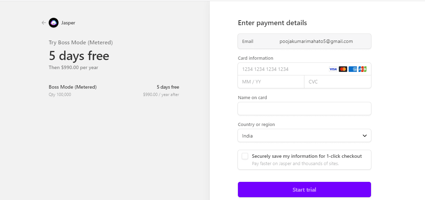This screenshot has width=425, height=200.
Task: Select the CVC security code field
Action: point(338,82)
